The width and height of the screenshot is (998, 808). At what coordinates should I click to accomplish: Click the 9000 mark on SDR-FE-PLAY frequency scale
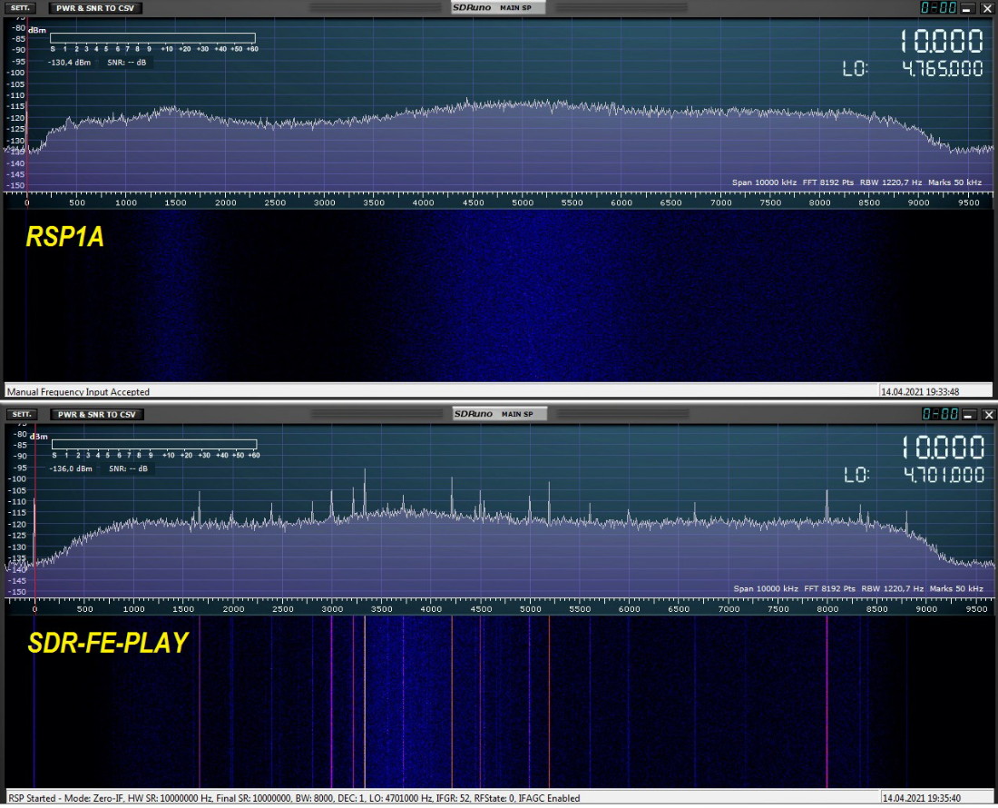(x=926, y=608)
